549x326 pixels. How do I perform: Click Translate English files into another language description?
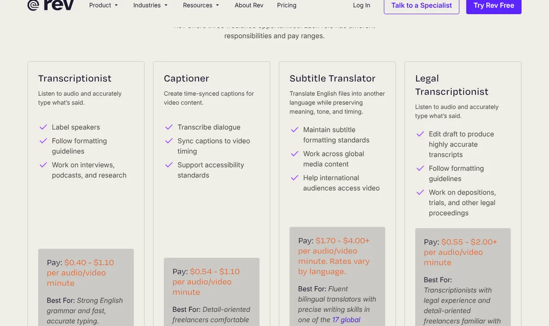[x=337, y=103]
